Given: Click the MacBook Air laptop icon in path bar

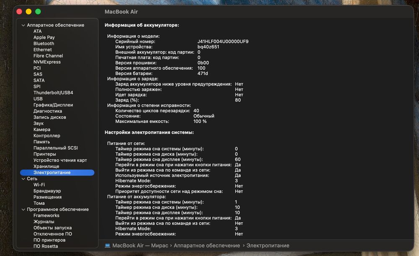Looking at the screenshot, I should pos(107,246).
